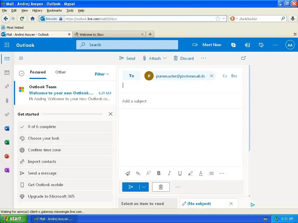Apply format painter in compose toolbar
The width and height of the screenshot is (298, 223).
coord(128,173)
